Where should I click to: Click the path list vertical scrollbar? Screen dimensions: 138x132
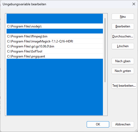(x=105, y=50)
